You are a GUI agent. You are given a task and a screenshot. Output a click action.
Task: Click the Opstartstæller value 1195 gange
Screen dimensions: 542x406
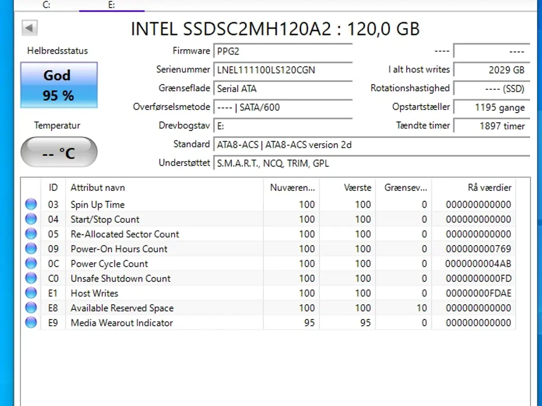[x=492, y=107]
